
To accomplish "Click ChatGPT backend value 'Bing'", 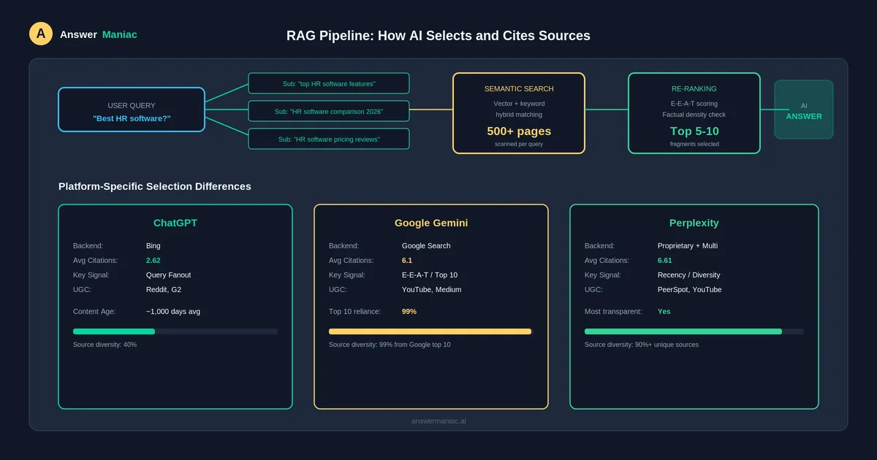I will (x=153, y=246).
